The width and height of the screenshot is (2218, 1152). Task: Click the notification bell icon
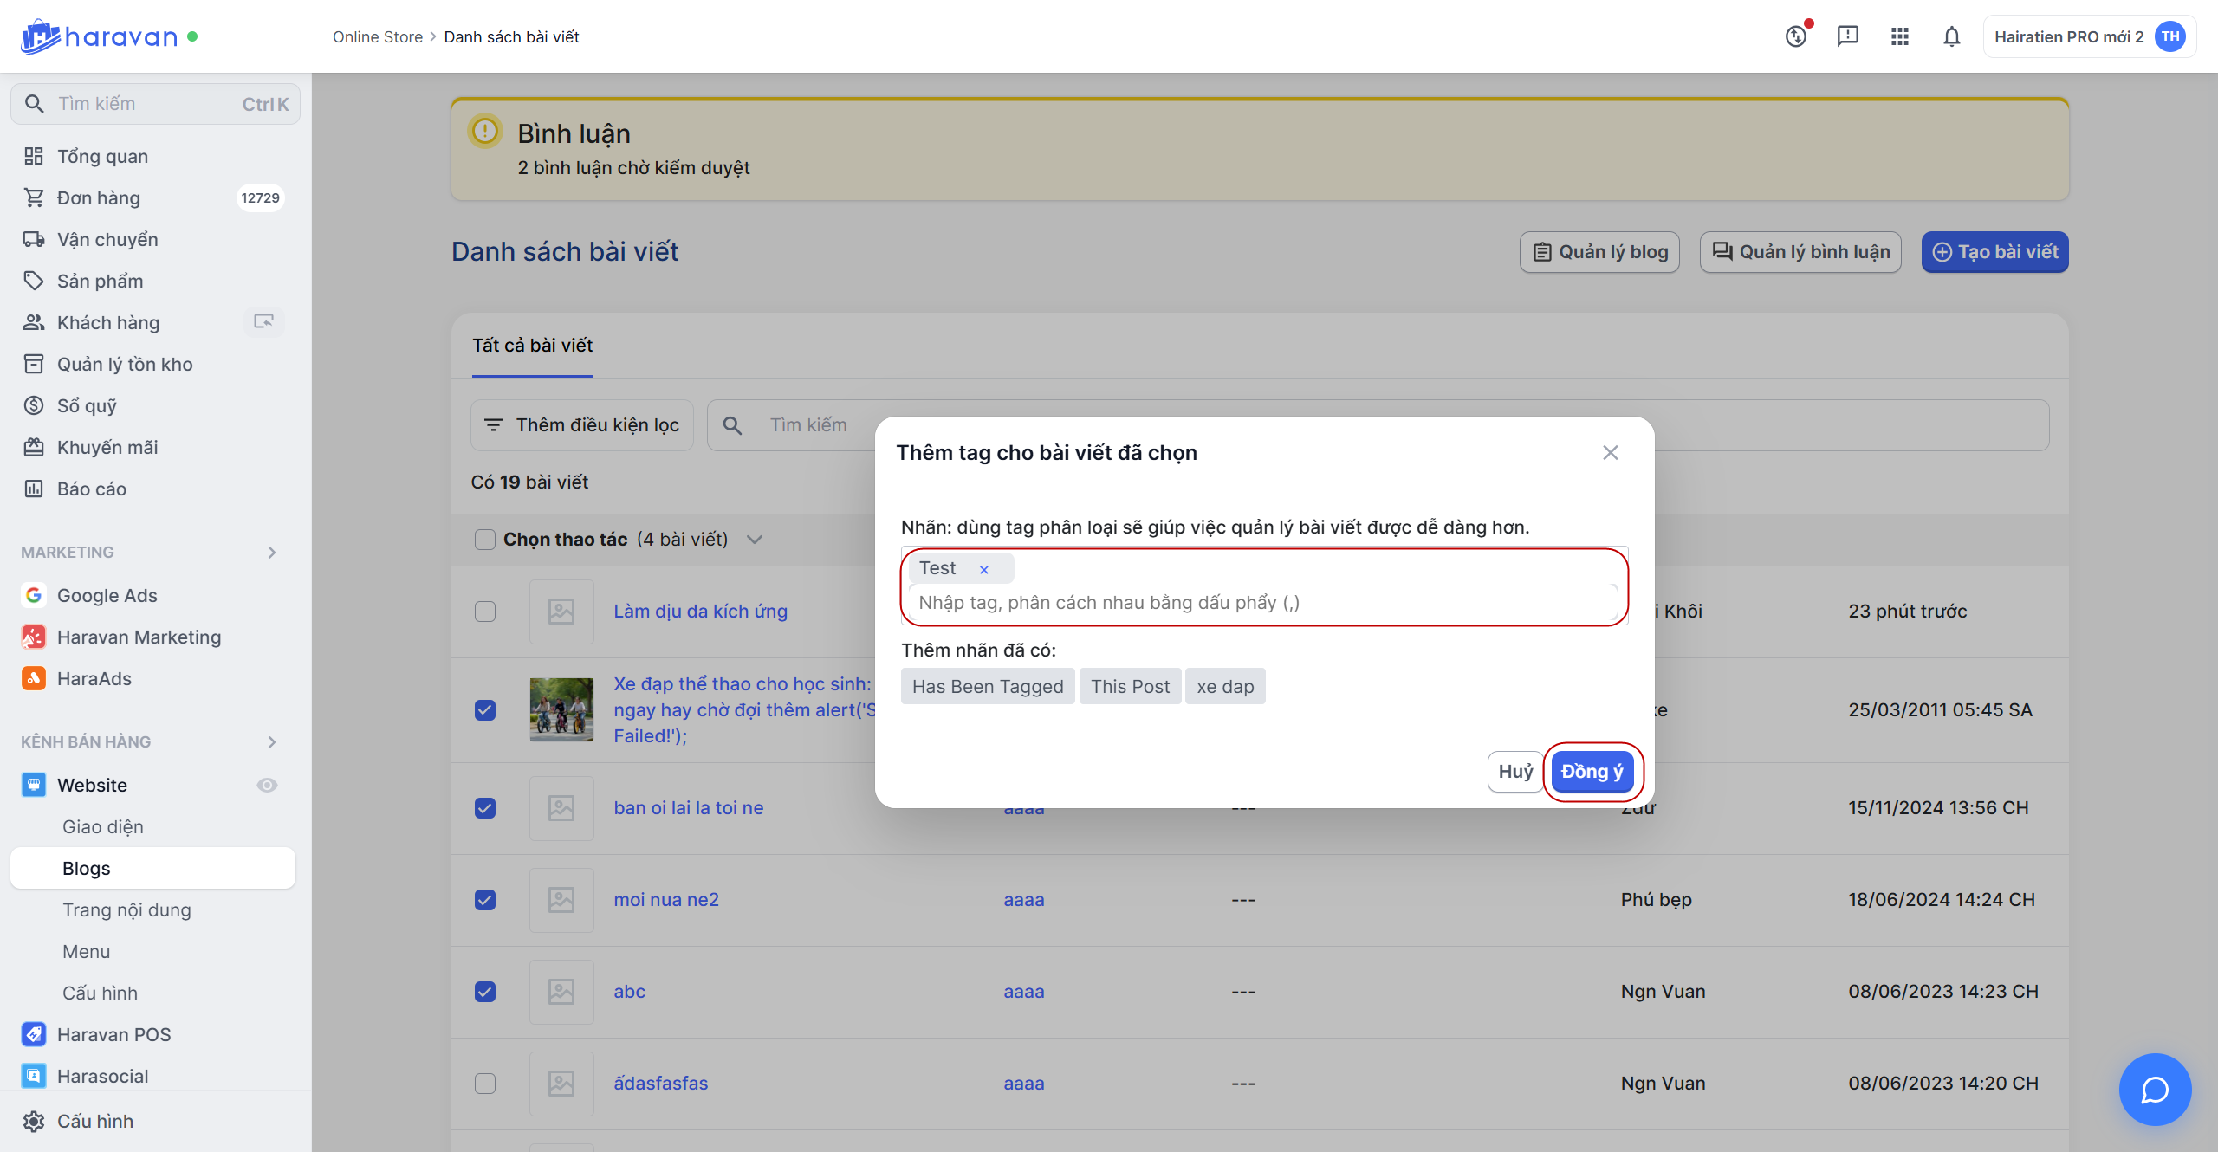tap(1951, 36)
